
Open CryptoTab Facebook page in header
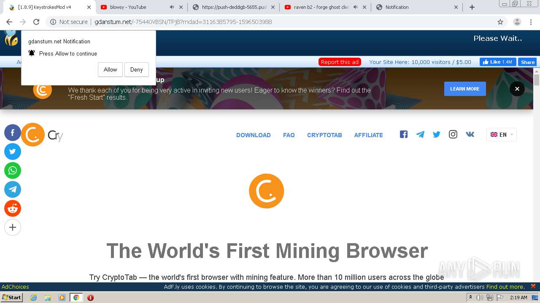404,134
